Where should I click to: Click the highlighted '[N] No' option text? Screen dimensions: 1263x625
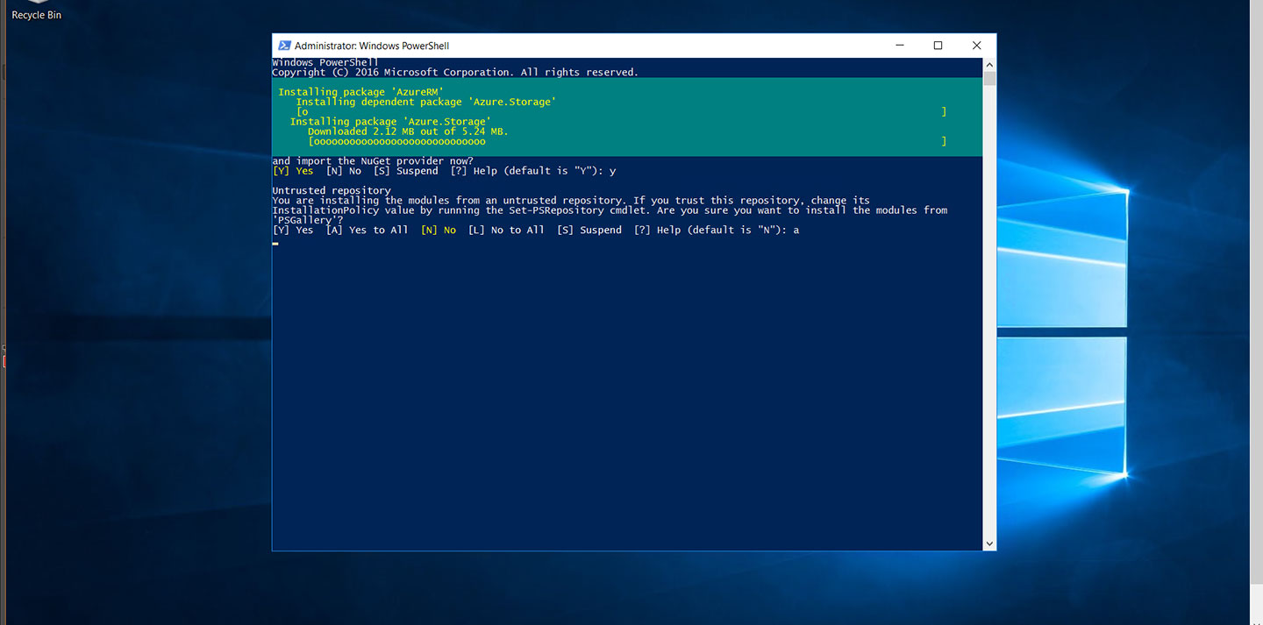(x=439, y=231)
